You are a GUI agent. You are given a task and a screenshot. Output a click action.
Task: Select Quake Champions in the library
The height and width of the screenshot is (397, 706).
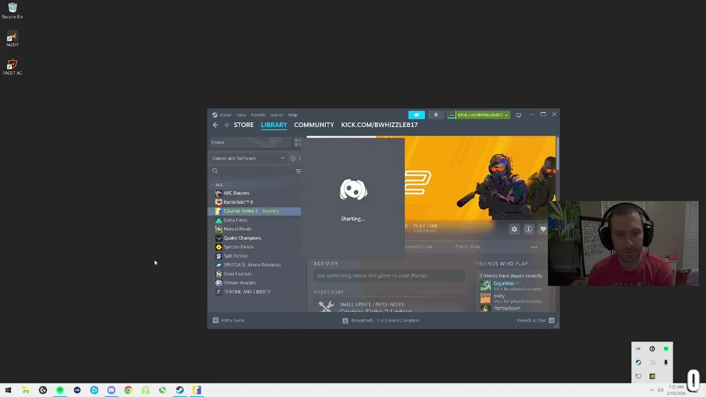click(x=254, y=238)
